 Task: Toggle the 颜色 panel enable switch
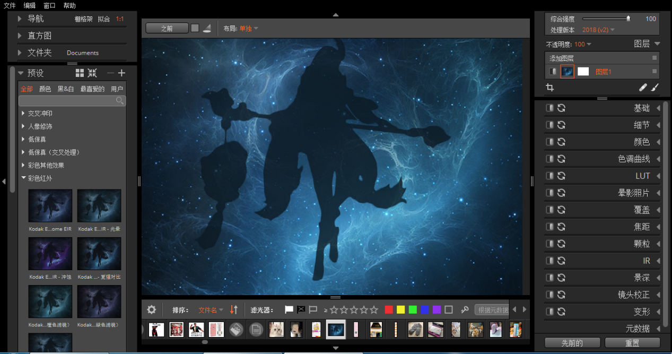(x=550, y=142)
